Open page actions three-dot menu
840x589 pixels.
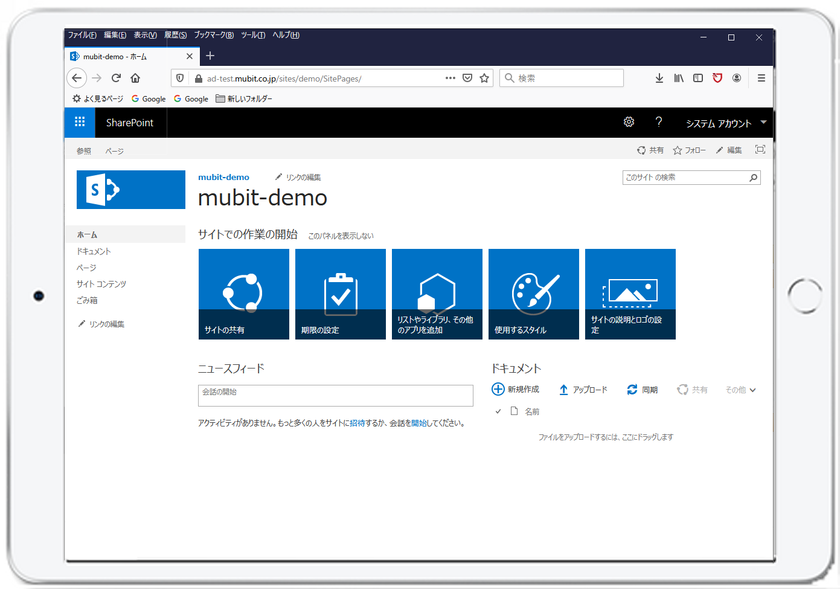pyautogui.click(x=450, y=78)
